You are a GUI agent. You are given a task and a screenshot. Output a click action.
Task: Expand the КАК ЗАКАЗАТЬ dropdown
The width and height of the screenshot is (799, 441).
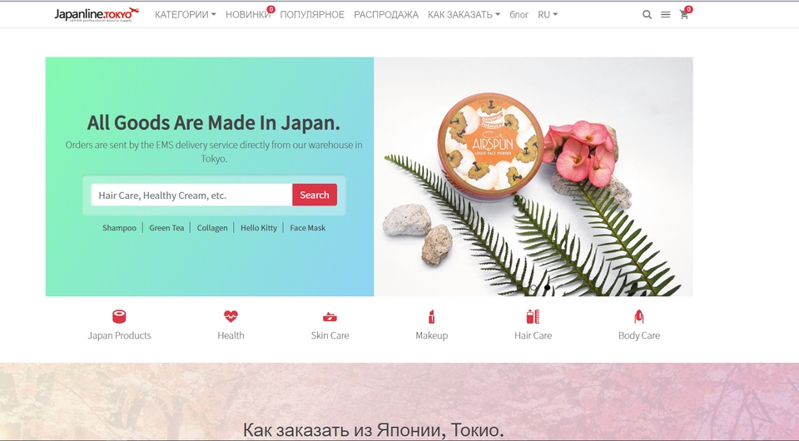tap(464, 15)
